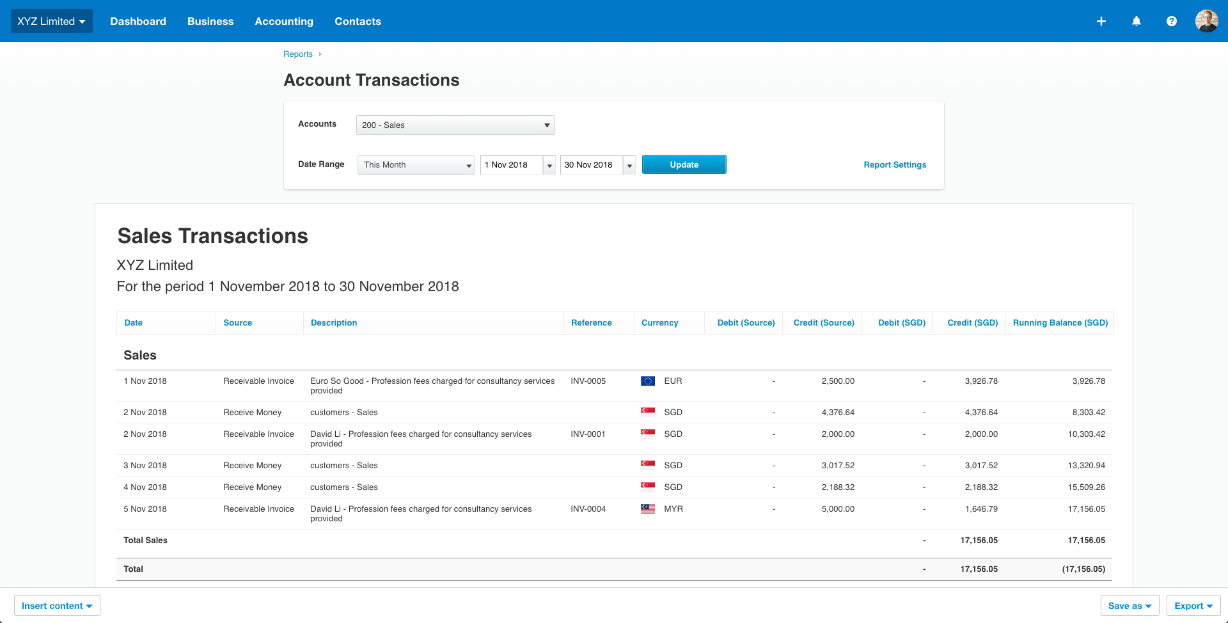Open the notifications bell
1228x623 pixels.
(x=1137, y=21)
